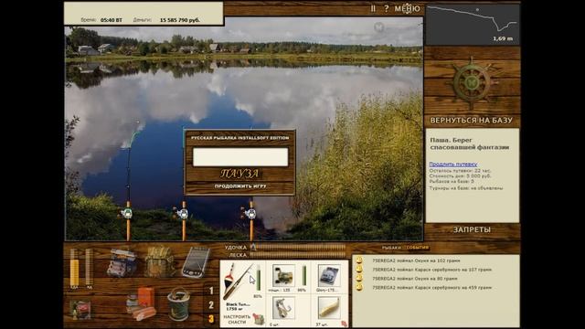The height and width of the screenshot is (329, 585).
Task: Click the fishing reel item slot
Action: pyautogui.click(x=283, y=275)
